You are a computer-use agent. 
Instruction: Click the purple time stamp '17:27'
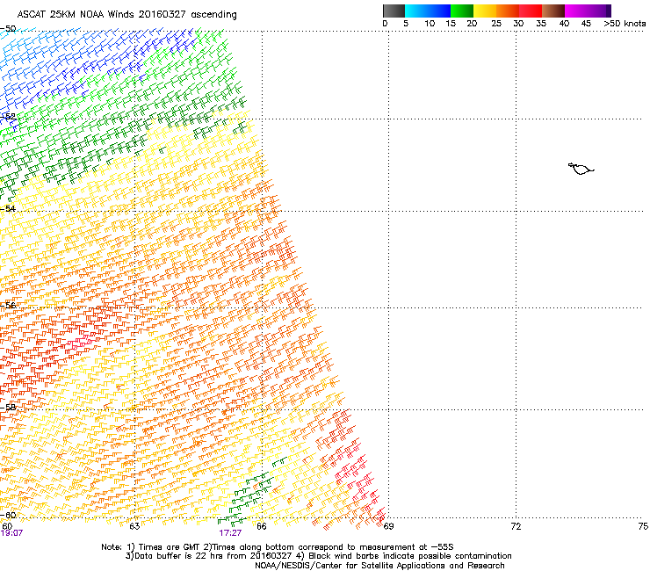[230, 533]
